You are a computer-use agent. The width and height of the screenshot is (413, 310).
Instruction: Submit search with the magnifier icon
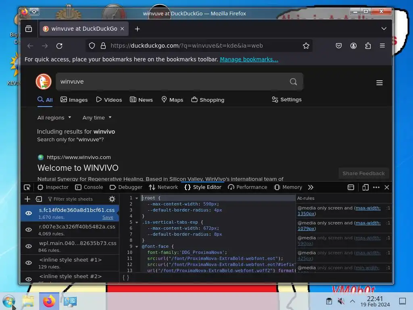tap(293, 82)
